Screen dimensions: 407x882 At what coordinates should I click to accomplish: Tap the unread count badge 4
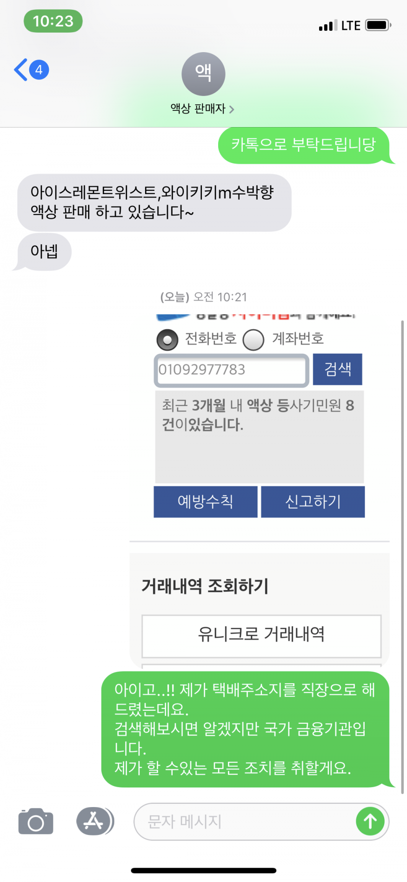coord(39,70)
